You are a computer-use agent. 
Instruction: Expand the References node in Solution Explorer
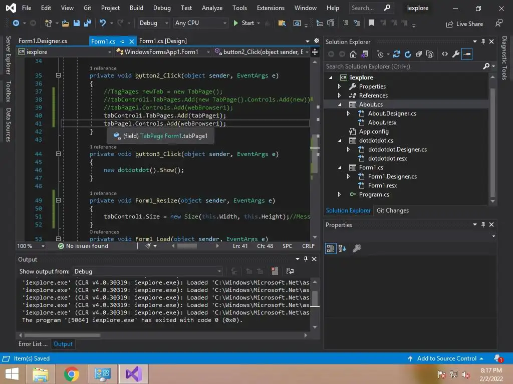pos(339,95)
